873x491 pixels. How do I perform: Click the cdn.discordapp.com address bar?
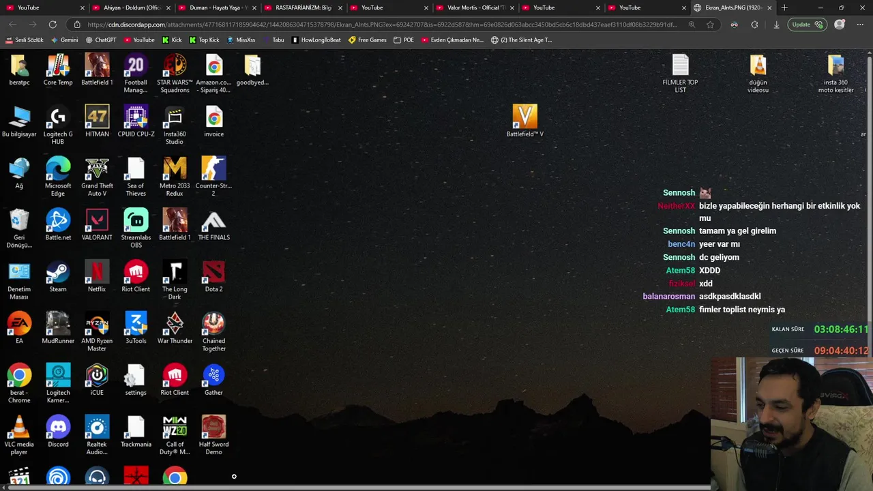click(x=382, y=25)
